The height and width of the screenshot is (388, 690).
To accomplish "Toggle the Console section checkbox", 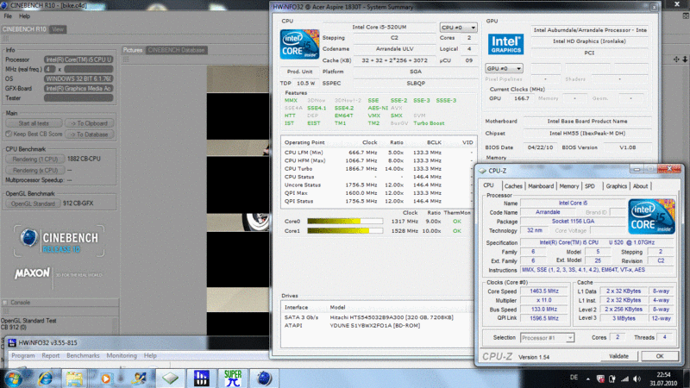I will (5, 303).
